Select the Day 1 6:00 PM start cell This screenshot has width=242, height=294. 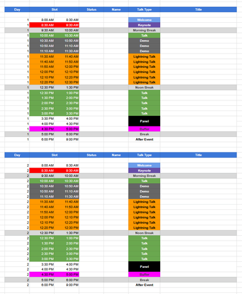coord(42,139)
